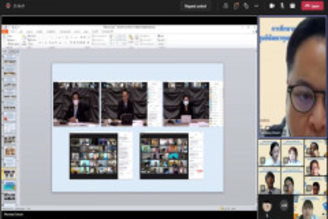Open the meeting chat icon
Image resolution: width=328 pixels, height=219 pixels.
tap(236, 6)
